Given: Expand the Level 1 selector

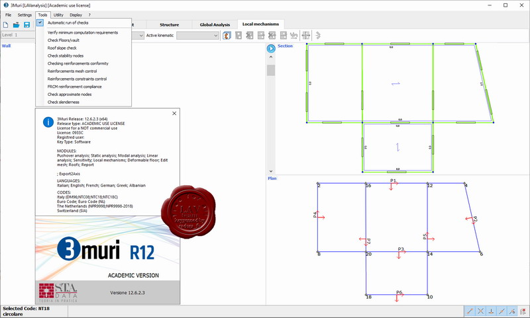Looking at the screenshot, I should (18, 35).
